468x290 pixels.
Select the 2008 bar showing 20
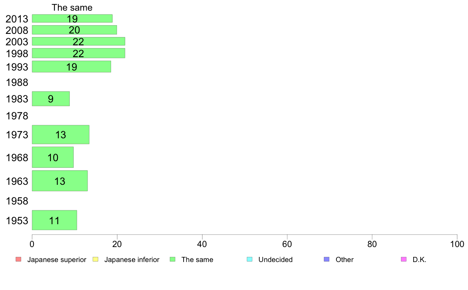[x=74, y=30]
